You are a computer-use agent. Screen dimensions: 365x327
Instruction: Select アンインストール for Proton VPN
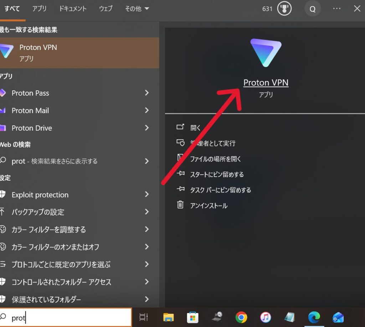(x=209, y=206)
